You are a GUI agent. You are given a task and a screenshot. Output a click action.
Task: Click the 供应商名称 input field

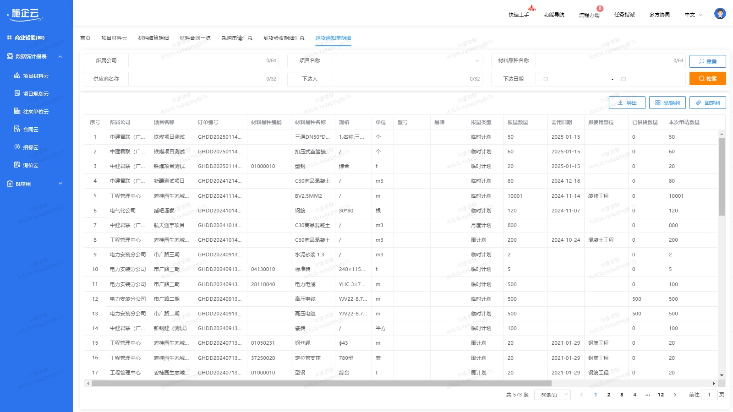pyautogui.click(x=197, y=79)
